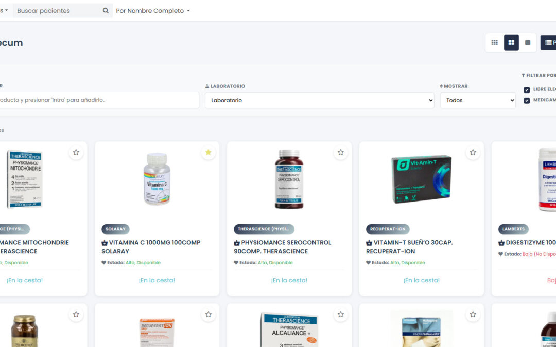Focus the product name input field
This screenshot has height=347, width=556.
click(x=99, y=100)
